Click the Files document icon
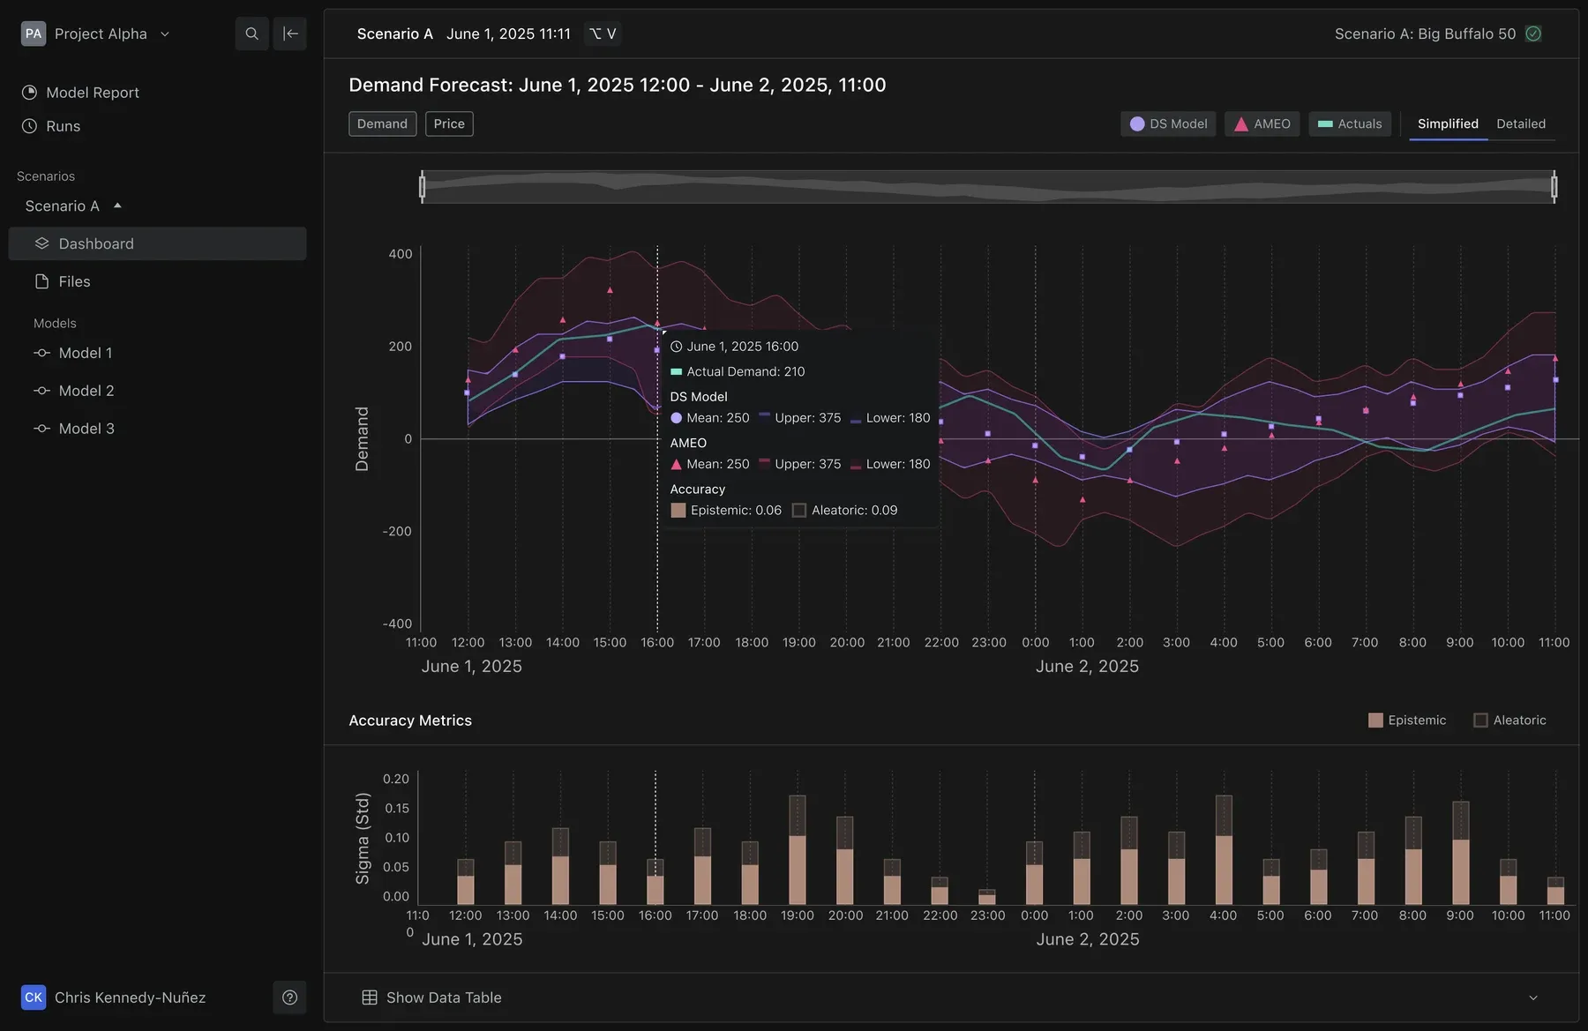 (x=41, y=281)
